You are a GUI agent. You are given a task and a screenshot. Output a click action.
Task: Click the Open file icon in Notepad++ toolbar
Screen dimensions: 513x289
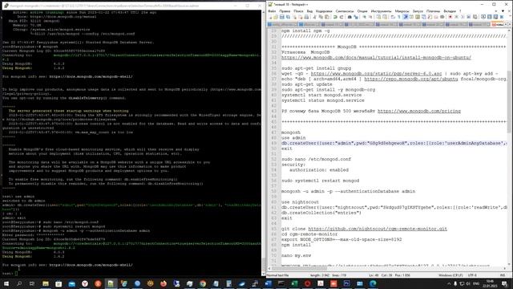click(276, 17)
